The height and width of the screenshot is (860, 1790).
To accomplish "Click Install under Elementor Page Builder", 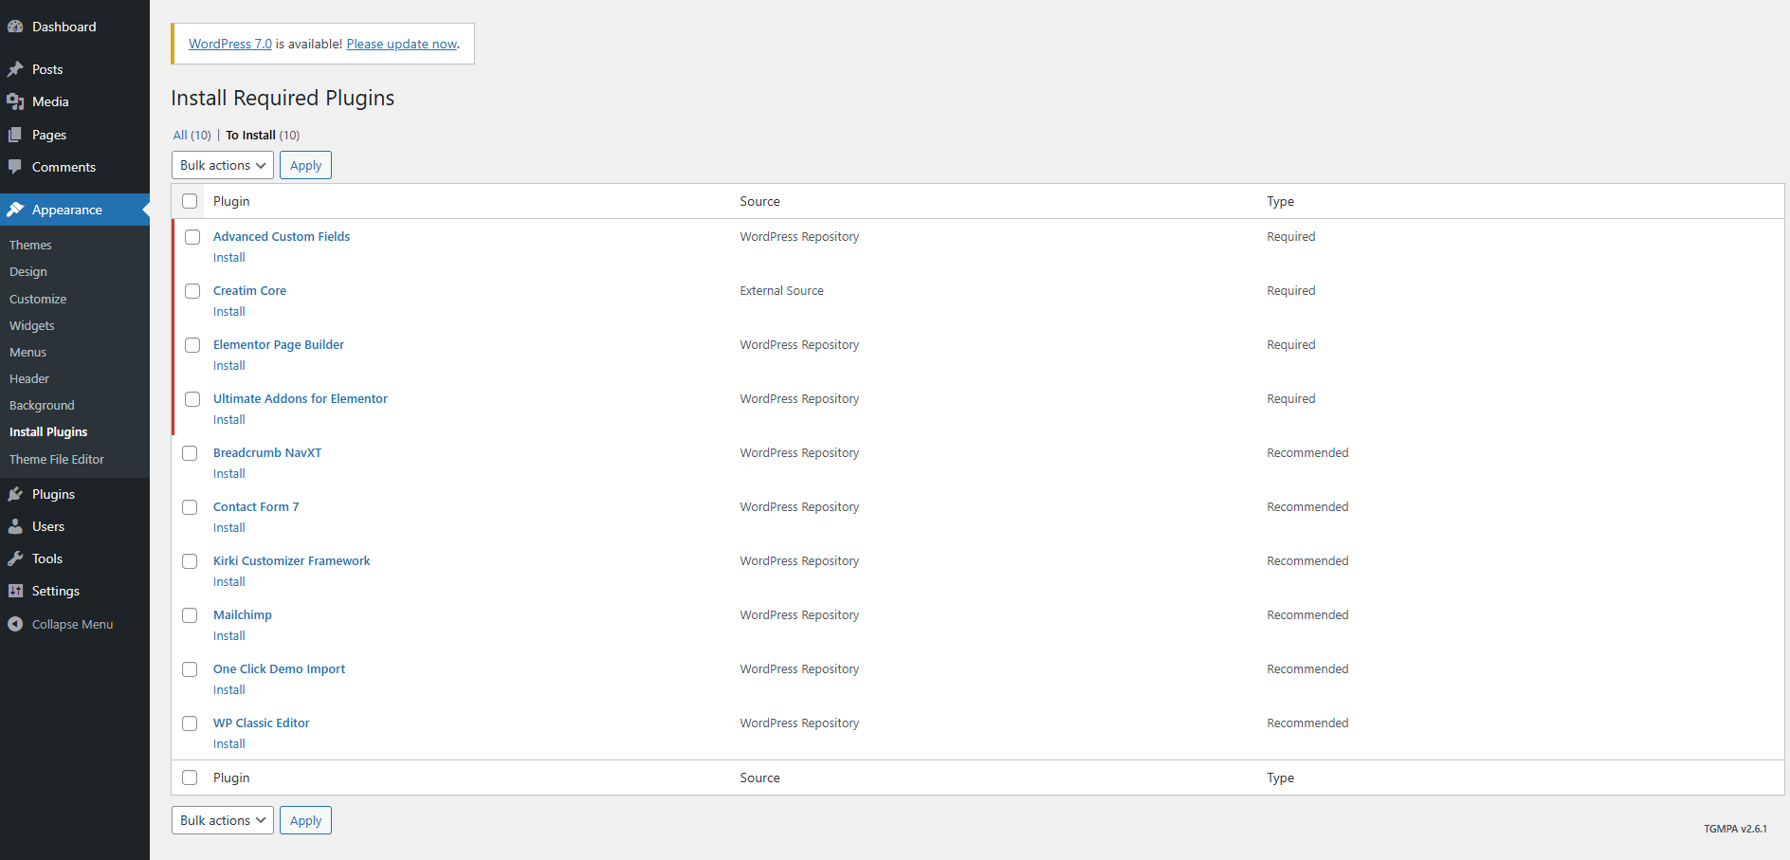I will (x=229, y=365).
